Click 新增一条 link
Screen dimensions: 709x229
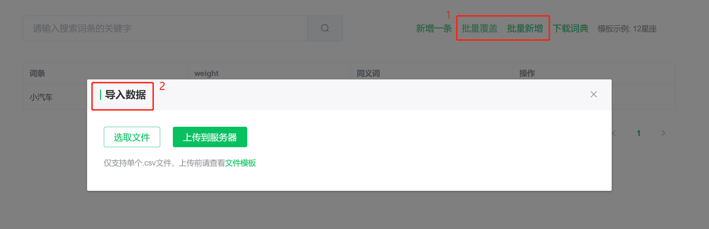(x=434, y=28)
